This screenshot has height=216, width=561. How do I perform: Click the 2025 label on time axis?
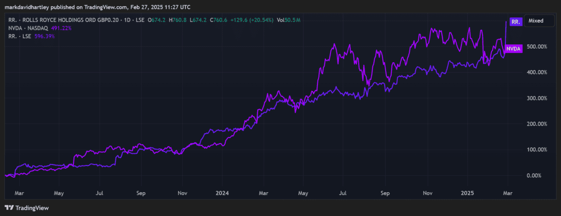coord(467,192)
